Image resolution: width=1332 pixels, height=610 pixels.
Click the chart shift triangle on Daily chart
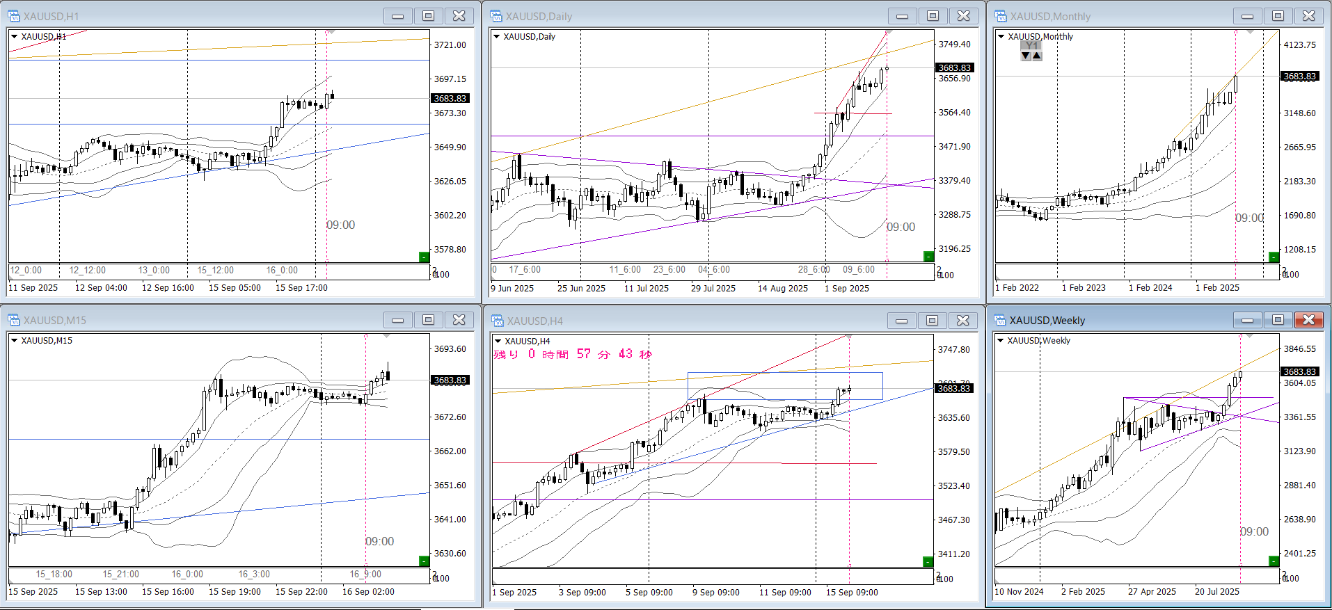click(888, 33)
